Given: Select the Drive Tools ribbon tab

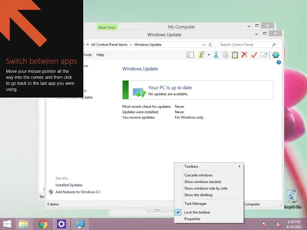Looking at the screenshot, I should pyautogui.click(x=107, y=27).
